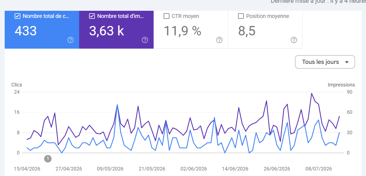
Task: Click the 30 value on Impressions axis
Action: pos(350,133)
